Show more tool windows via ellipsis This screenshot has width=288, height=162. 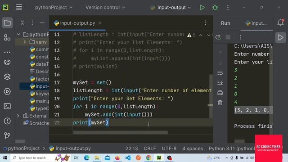(x=7, y=52)
